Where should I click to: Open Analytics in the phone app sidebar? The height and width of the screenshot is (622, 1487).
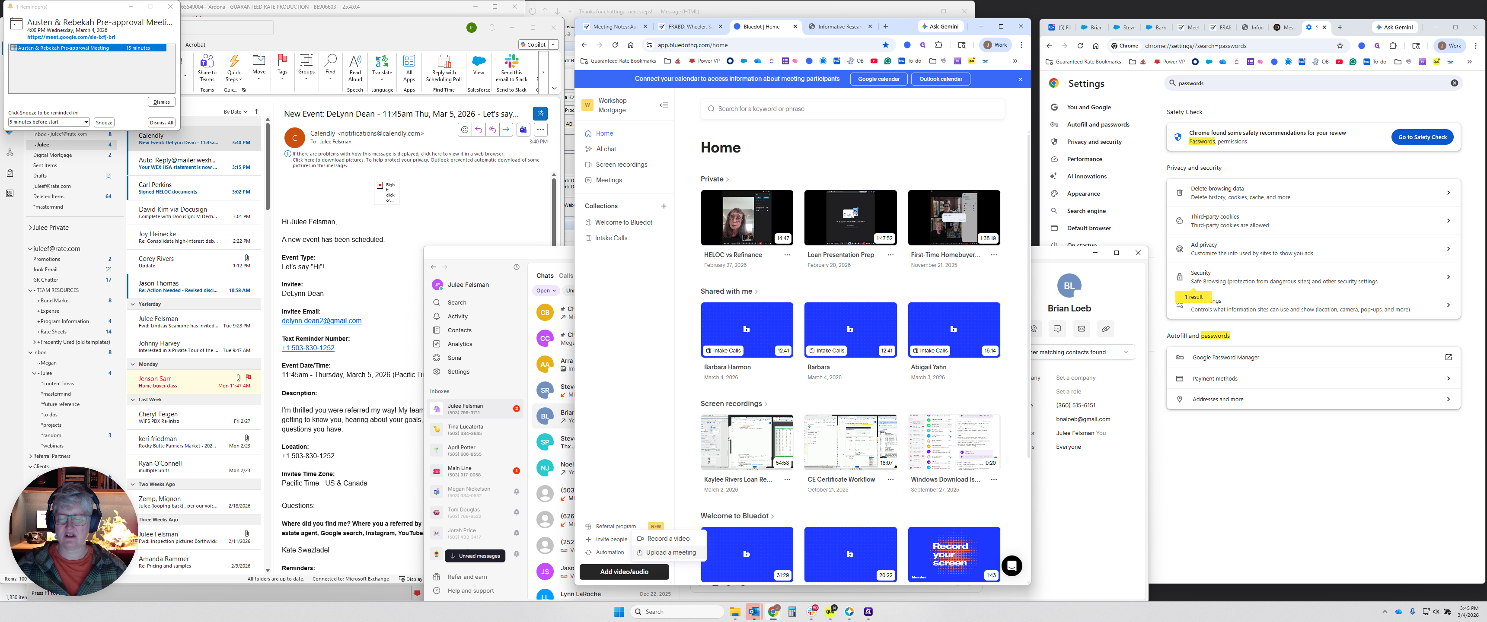click(x=460, y=344)
